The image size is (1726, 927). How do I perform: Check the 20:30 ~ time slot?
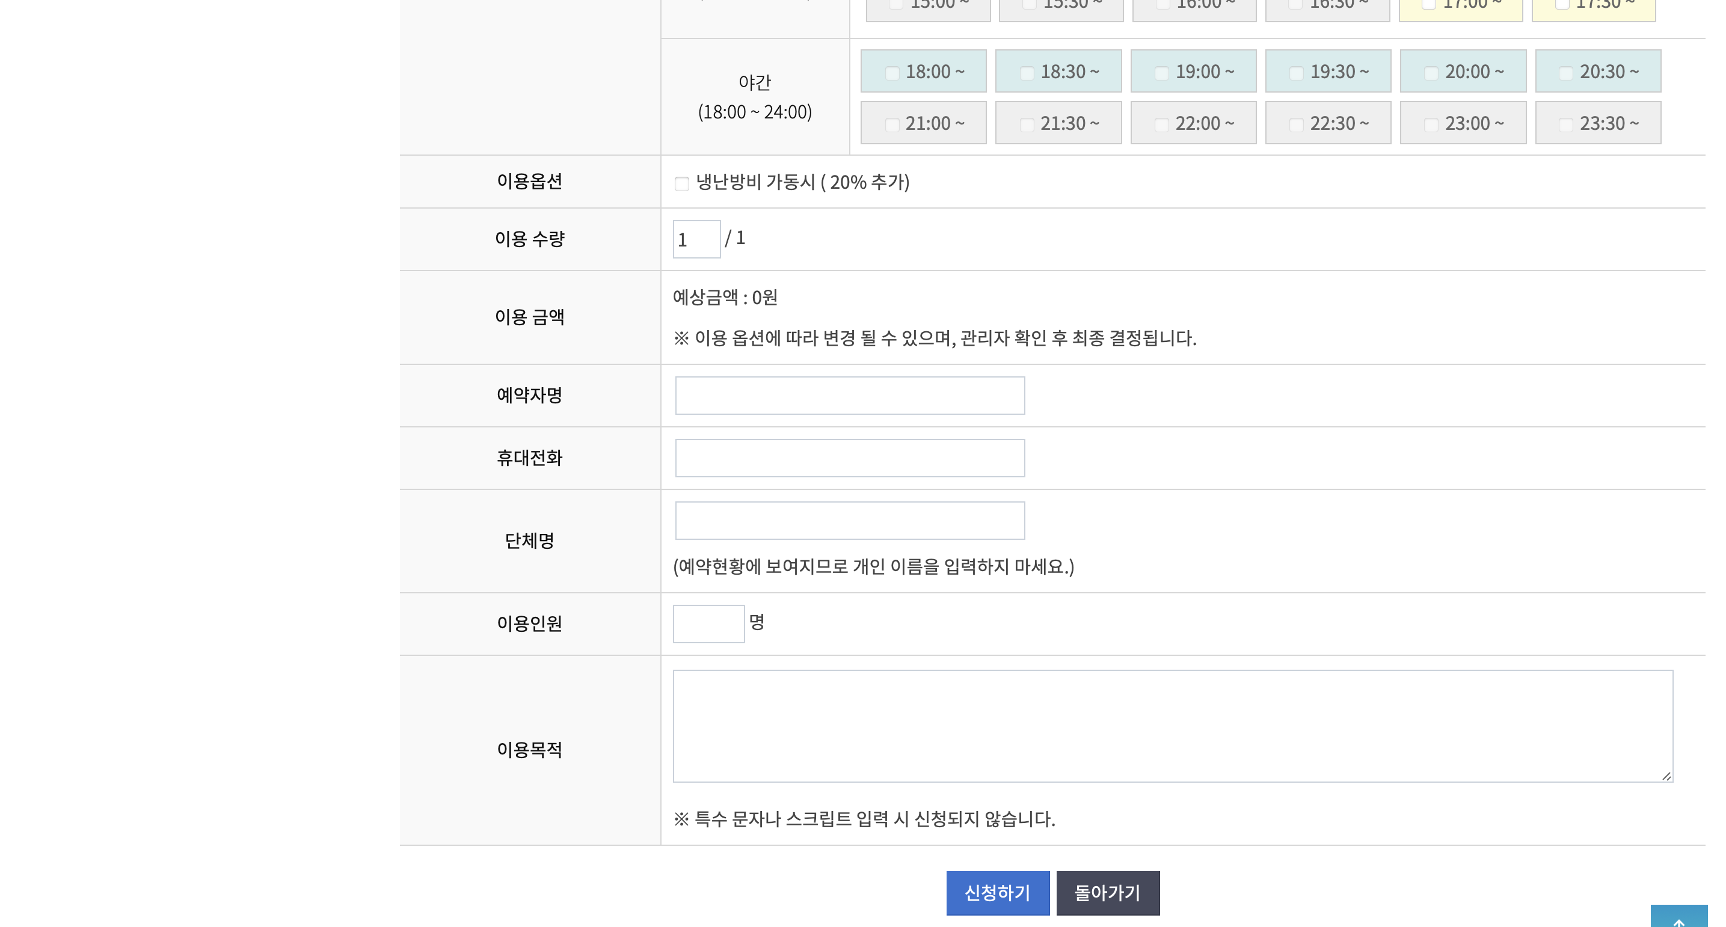click(1566, 73)
